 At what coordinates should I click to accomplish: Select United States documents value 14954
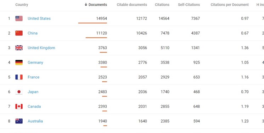pyautogui.click(x=102, y=18)
